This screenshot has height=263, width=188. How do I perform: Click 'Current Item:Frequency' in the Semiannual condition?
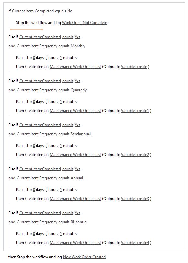click(37, 134)
